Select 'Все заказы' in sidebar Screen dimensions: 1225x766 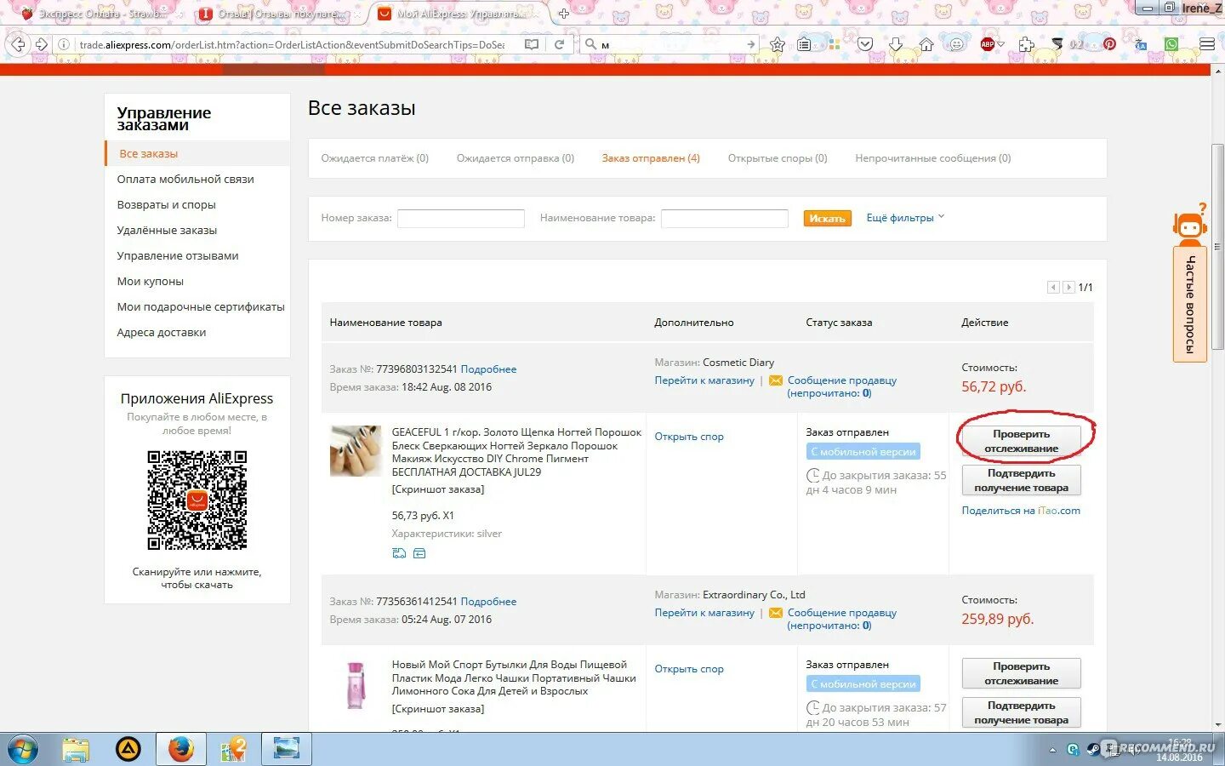[149, 154]
